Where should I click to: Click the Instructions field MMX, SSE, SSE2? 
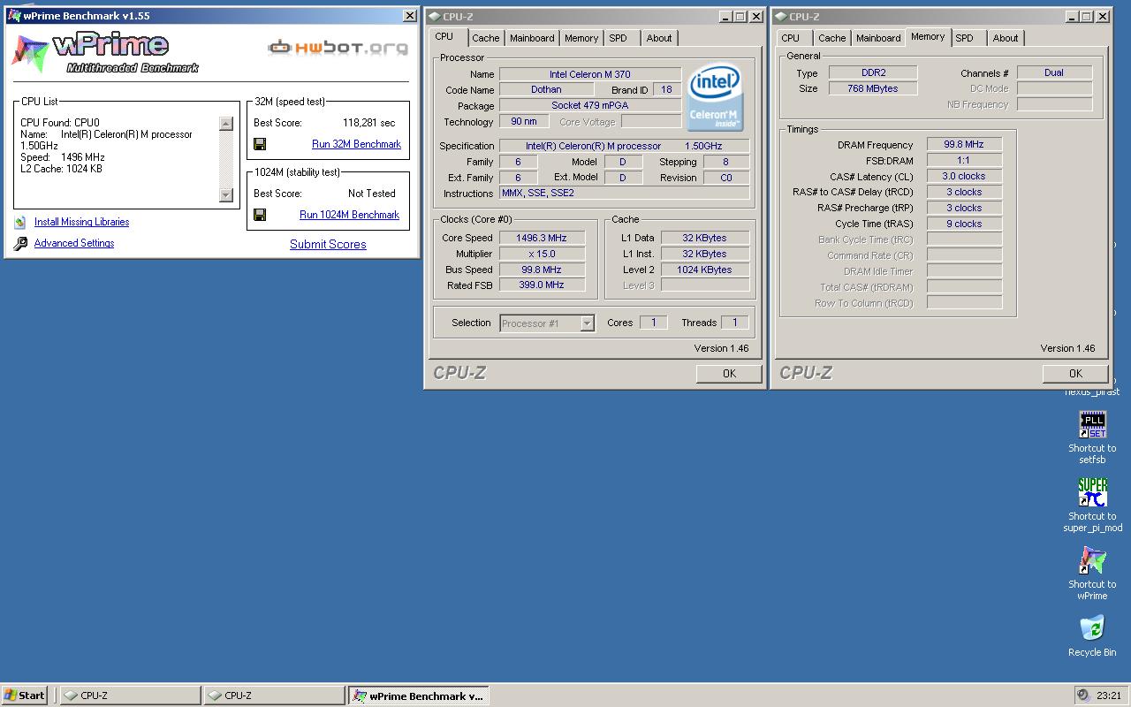tap(624, 194)
